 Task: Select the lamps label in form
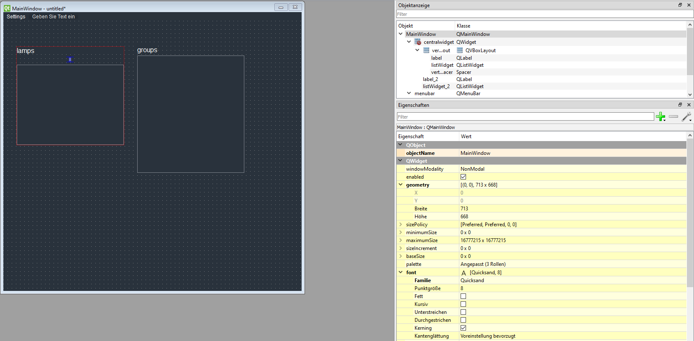26,51
